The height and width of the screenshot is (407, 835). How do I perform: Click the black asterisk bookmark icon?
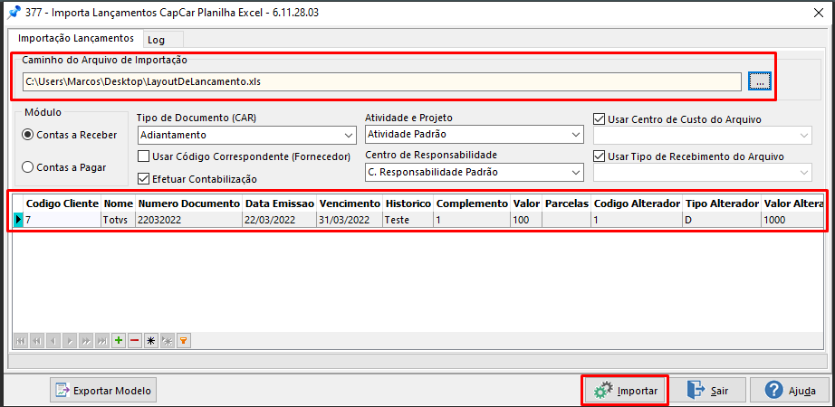[151, 341]
